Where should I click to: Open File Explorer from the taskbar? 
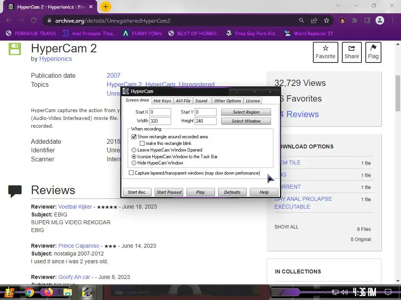[x=67, y=292]
